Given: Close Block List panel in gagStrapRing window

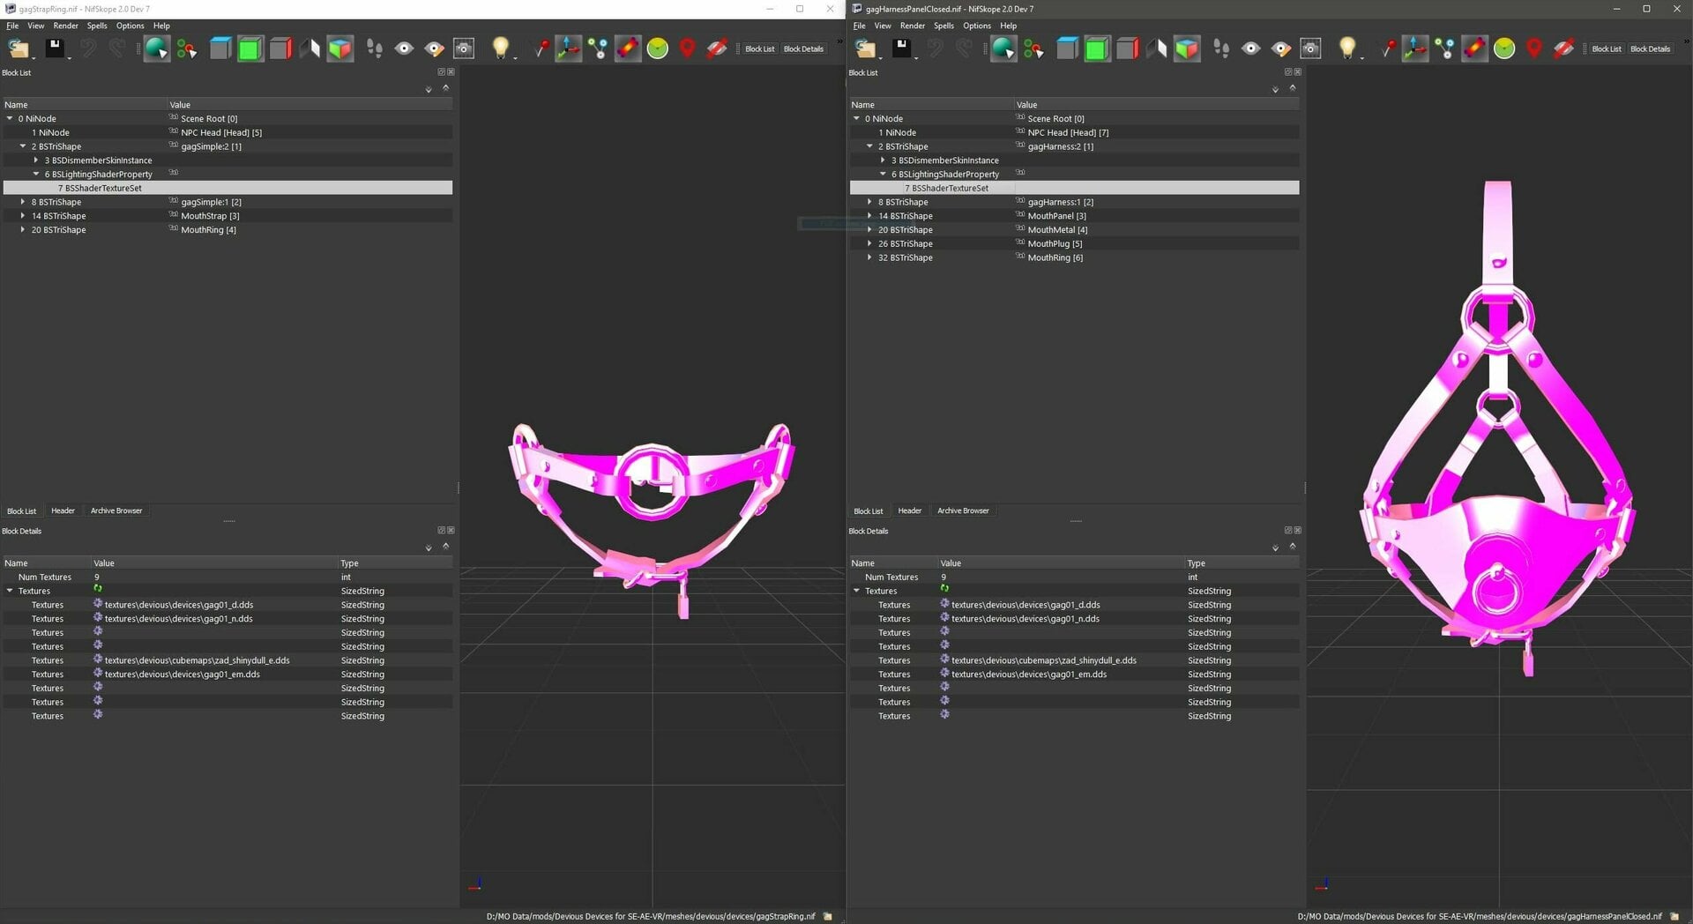Looking at the screenshot, I should coord(451,72).
